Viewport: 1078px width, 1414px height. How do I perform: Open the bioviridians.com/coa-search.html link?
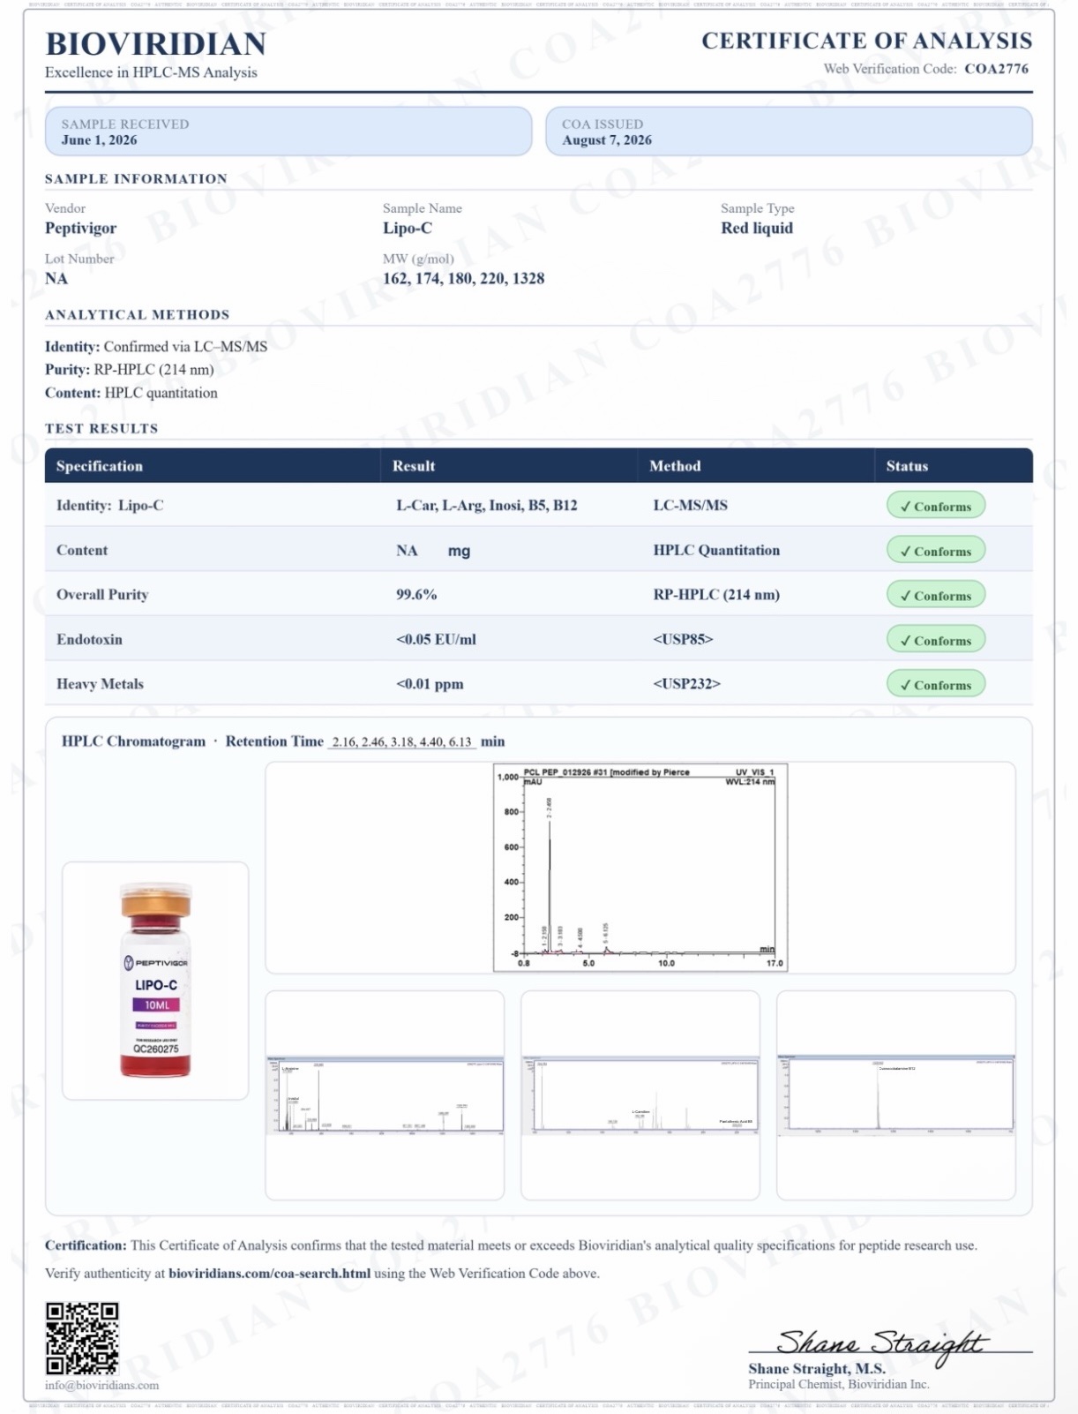click(269, 1273)
